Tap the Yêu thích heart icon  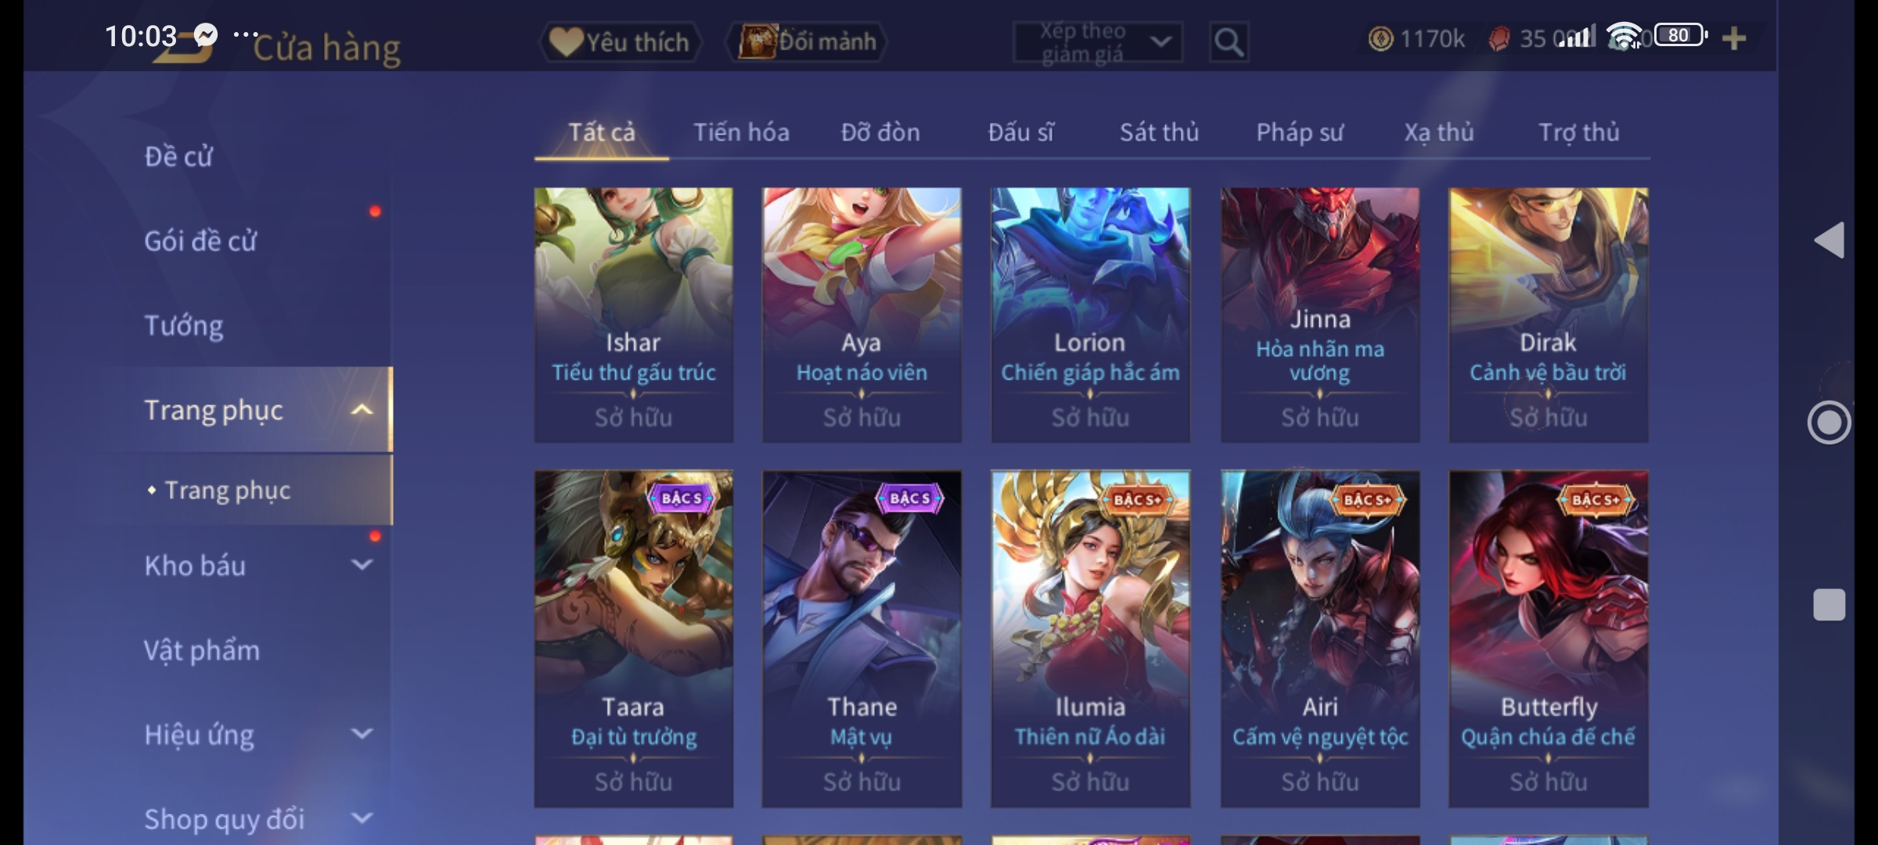[x=566, y=41]
